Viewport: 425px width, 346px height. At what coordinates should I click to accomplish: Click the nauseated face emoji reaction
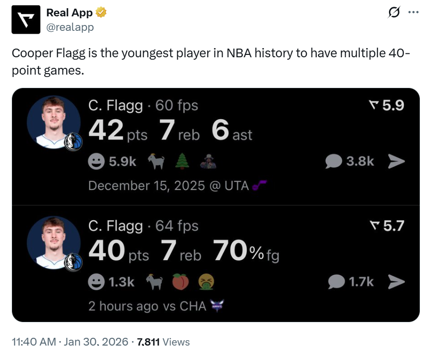coord(206,282)
